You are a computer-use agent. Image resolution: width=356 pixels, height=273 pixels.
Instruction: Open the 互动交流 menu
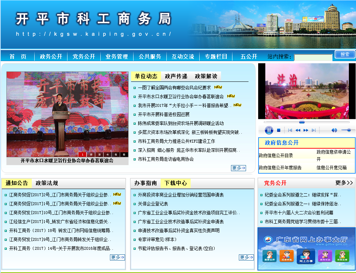pyautogui.click(x=183, y=56)
